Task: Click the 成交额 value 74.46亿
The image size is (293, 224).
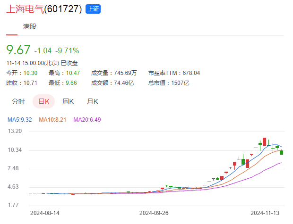Action: 124,83
